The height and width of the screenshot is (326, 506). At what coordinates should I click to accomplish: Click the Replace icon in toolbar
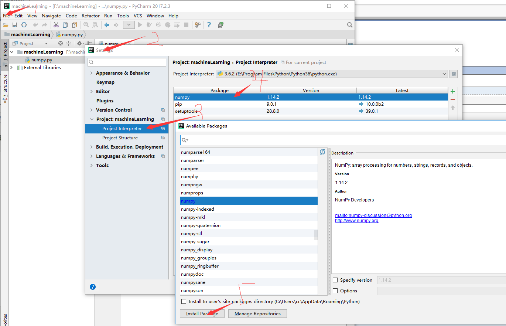point(95,25)
